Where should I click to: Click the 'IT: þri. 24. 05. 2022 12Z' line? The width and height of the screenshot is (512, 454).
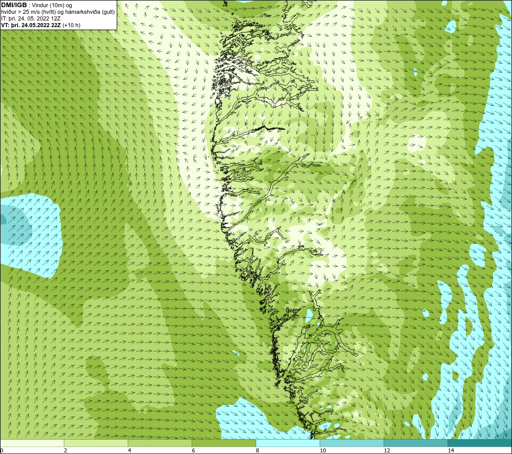pos(31,18)
